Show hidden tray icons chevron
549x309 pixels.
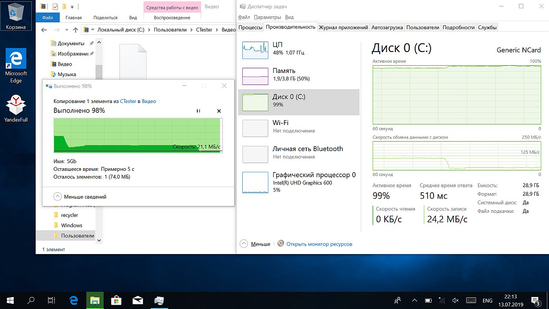414,300
